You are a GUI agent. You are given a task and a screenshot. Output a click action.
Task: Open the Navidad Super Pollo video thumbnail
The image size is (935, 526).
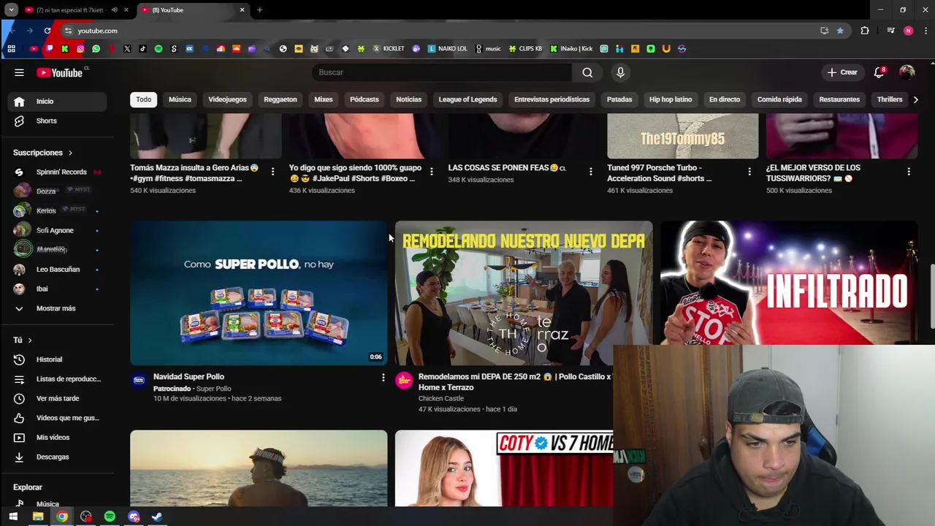[x=259, y=293]
